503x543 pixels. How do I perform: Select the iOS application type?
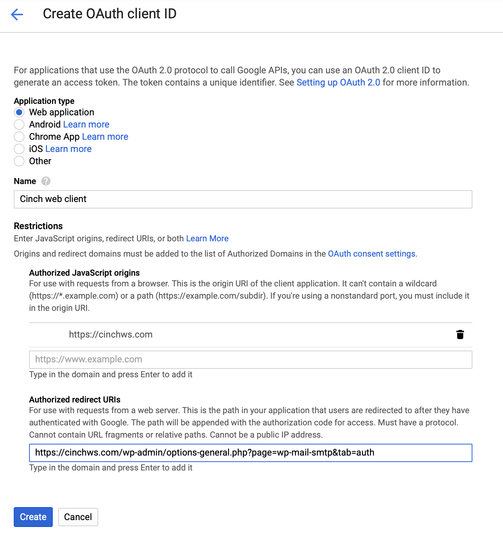click(x=19, y=149)
